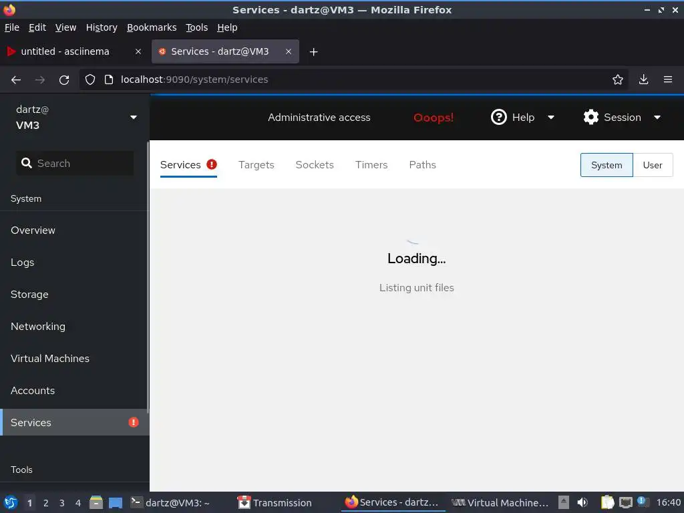Open the File menu

click(12, 27)
